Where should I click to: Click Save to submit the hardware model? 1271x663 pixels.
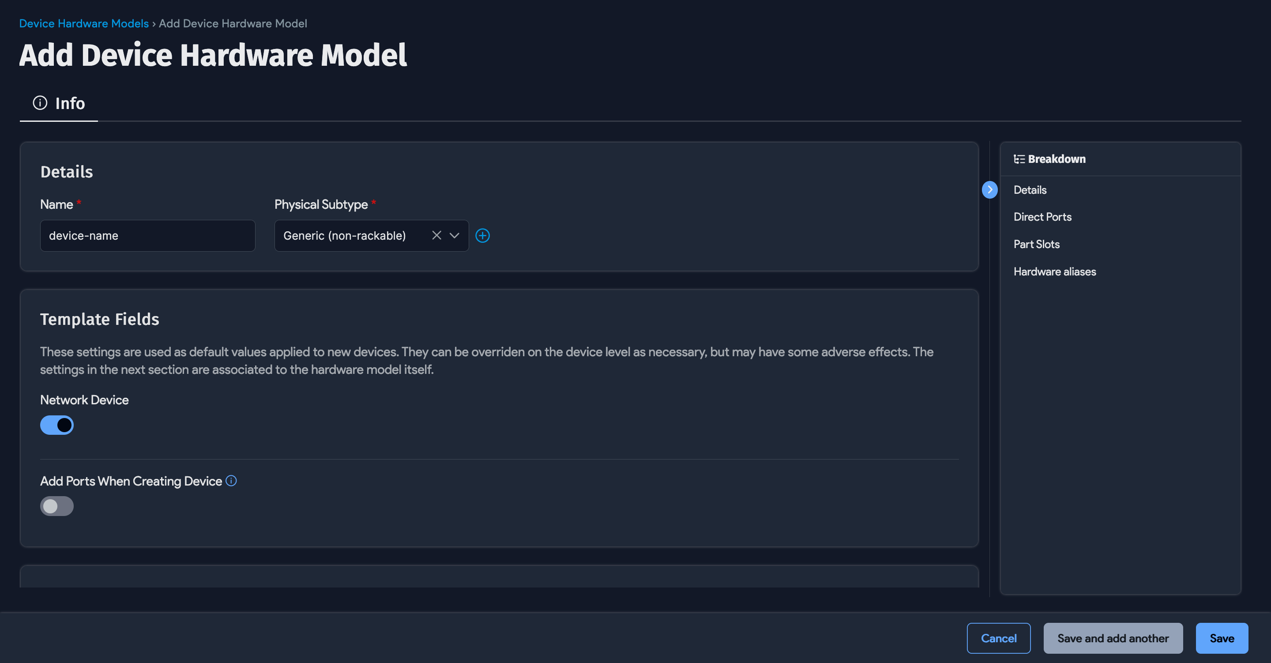pos(1222,638)
